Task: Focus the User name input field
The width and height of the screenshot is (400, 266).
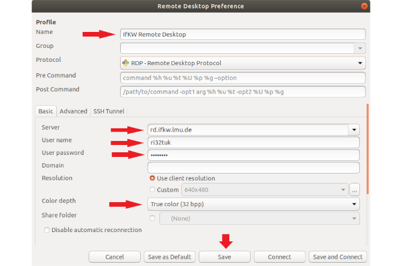Action: 253,142
